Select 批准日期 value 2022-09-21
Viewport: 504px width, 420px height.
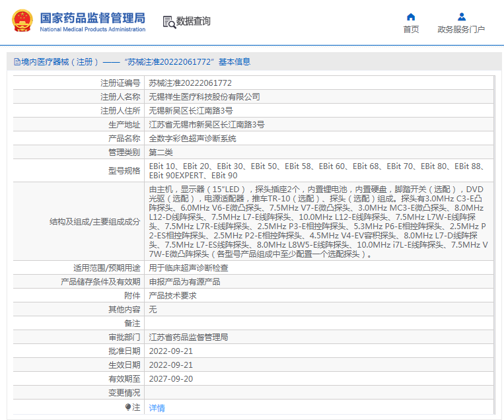click(x=170, y=351)
